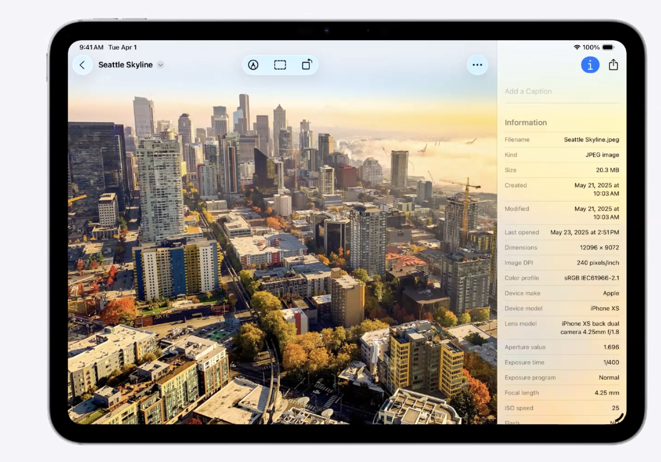The width and height of the screenshot is (661, 462).
Task: Select the Dimensions value 12096 × 9072
Action: (x=599, y=248)
